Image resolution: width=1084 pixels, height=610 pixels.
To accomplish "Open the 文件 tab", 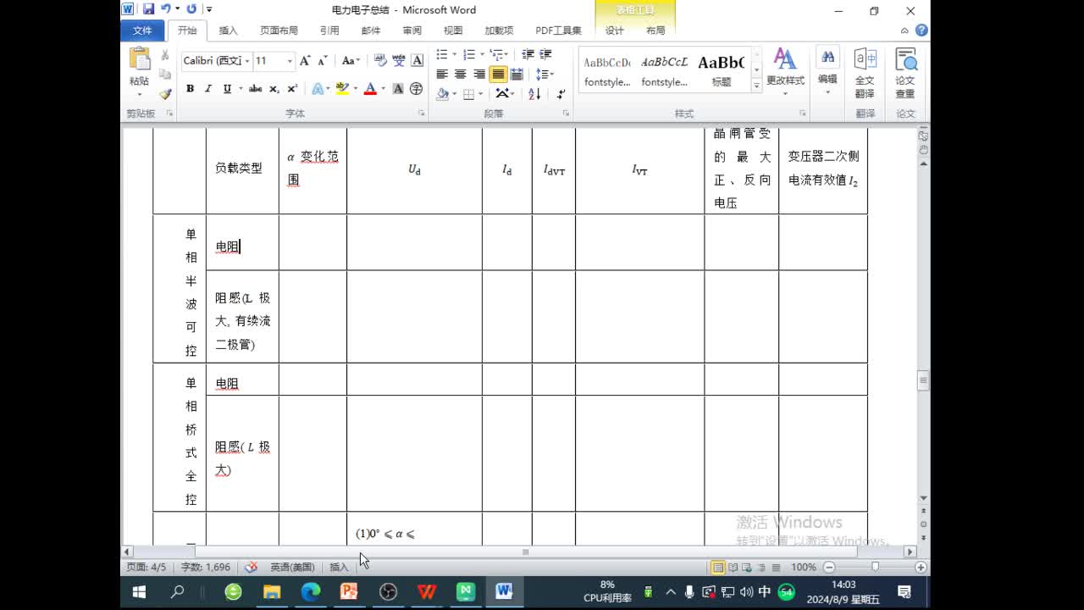I will pos(142,30).
